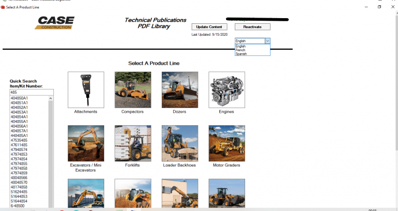
Task: Open the Forklifts product line thumbnail
Action: [x=133, y=143]
